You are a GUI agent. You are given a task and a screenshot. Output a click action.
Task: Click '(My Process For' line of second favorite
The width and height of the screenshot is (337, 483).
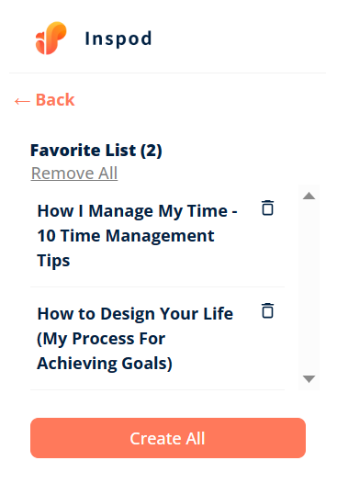101,339
